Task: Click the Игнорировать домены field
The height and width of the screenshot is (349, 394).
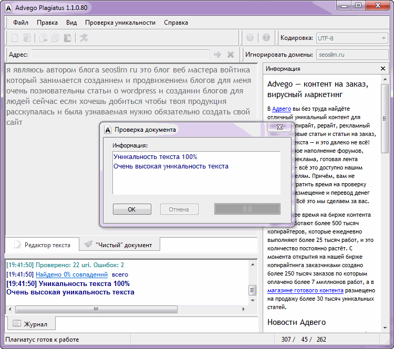Action: click(x=352, y=55)
